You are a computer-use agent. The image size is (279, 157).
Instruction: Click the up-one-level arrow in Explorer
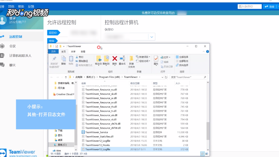(66, 77)
